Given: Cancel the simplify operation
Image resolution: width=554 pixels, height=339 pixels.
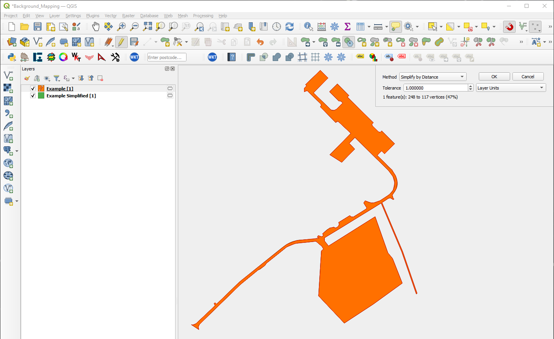Looking at the screenshot, I should [x=528, y=76].
